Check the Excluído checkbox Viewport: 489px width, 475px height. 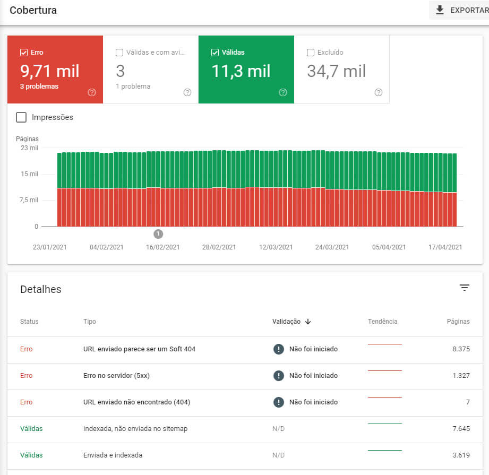(x=312, y=53)
